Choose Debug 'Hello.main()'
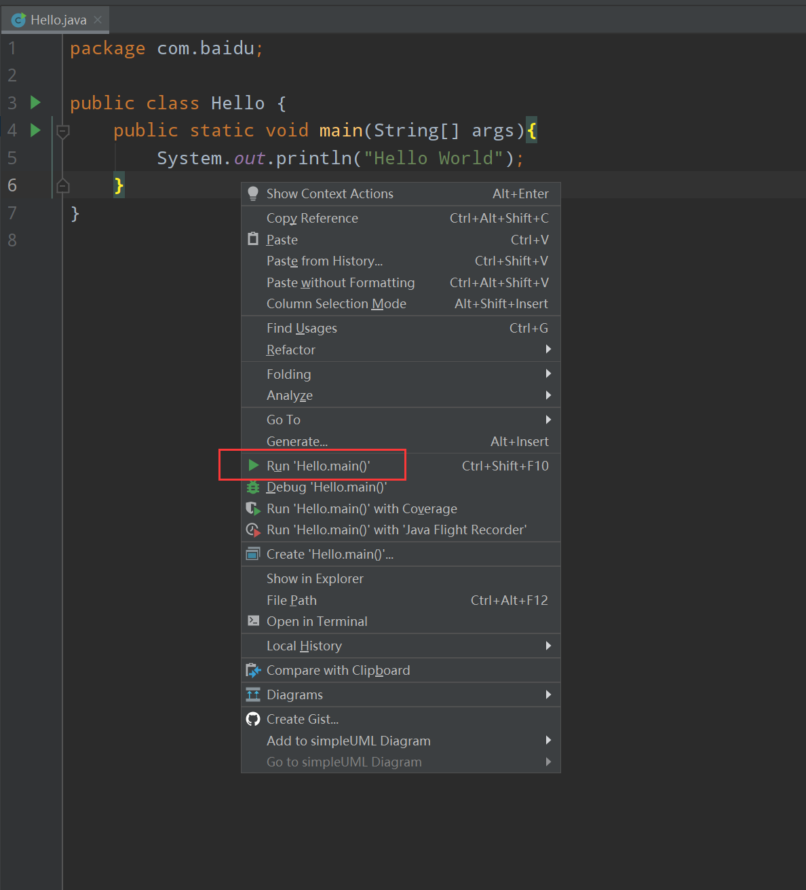This screenshot has width=806, height=890. [400, 487]
